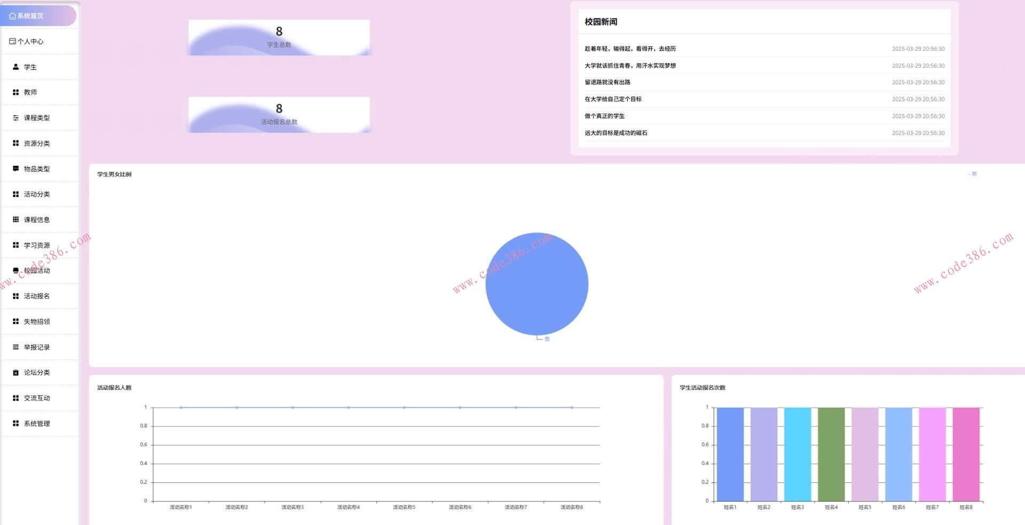Select 活动报名 in the sidebar

pos(40,296)
